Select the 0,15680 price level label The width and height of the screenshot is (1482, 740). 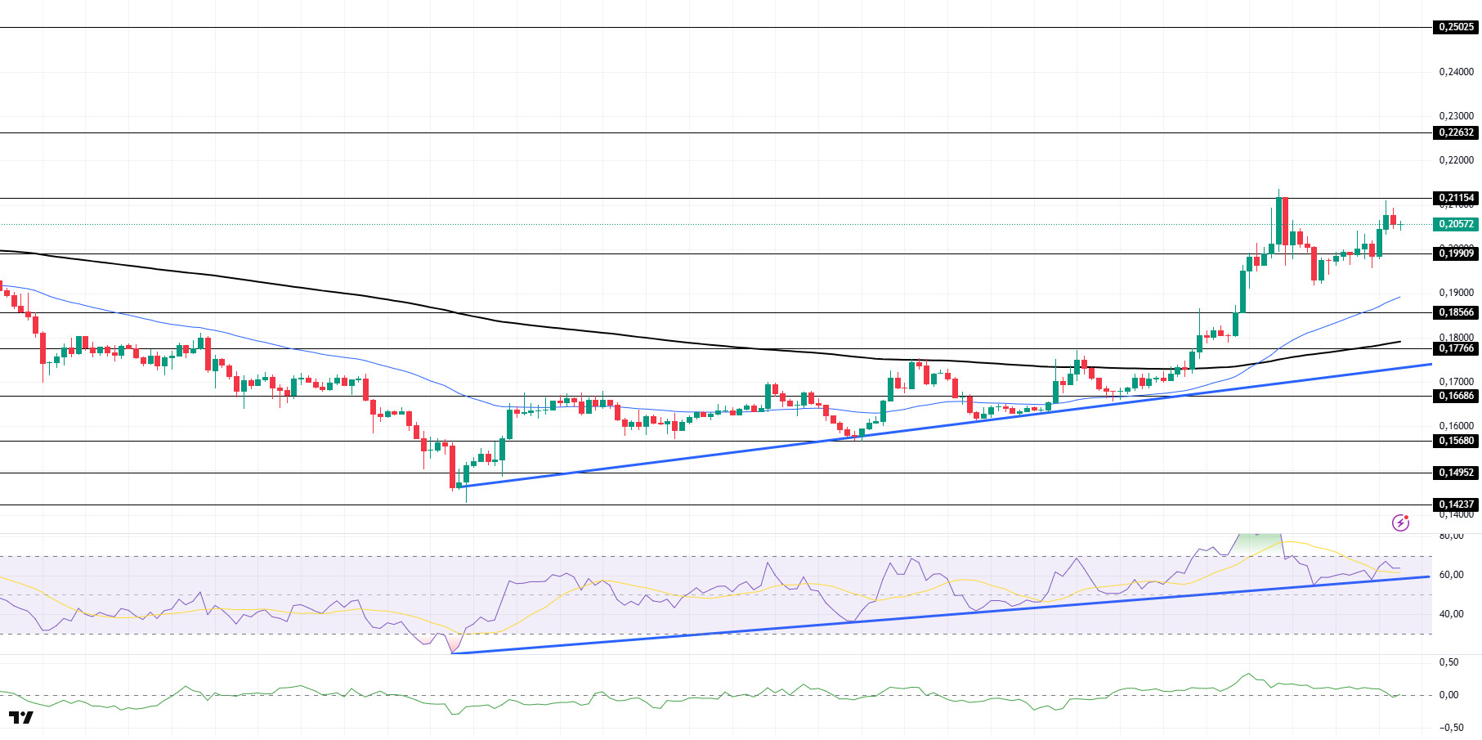pyautogui.click(x=1456, y=441)
